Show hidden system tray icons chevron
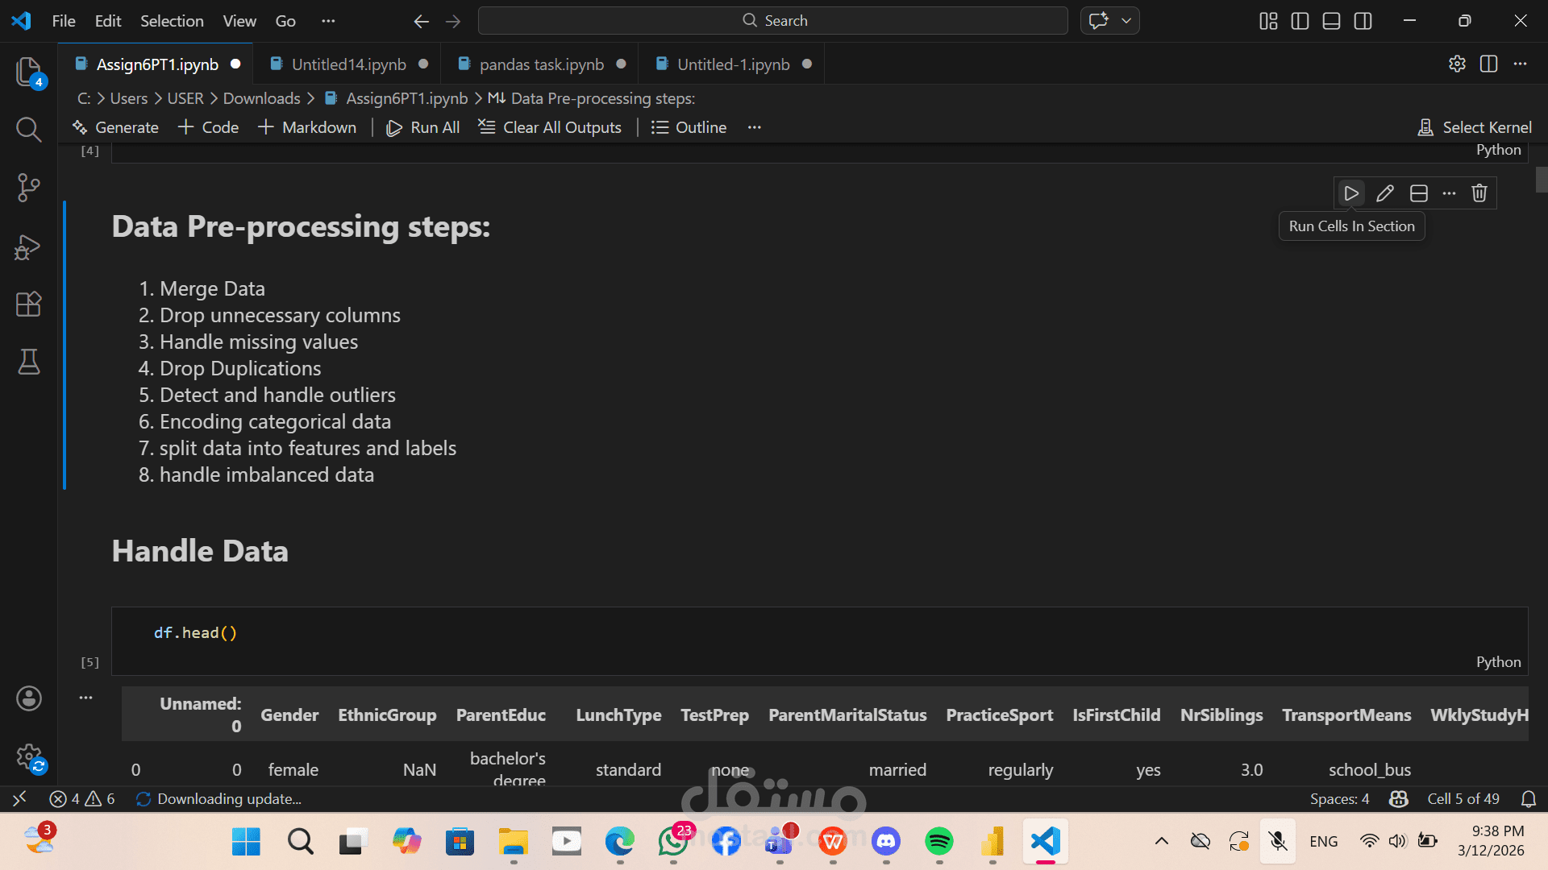 tap(1162, 841)
